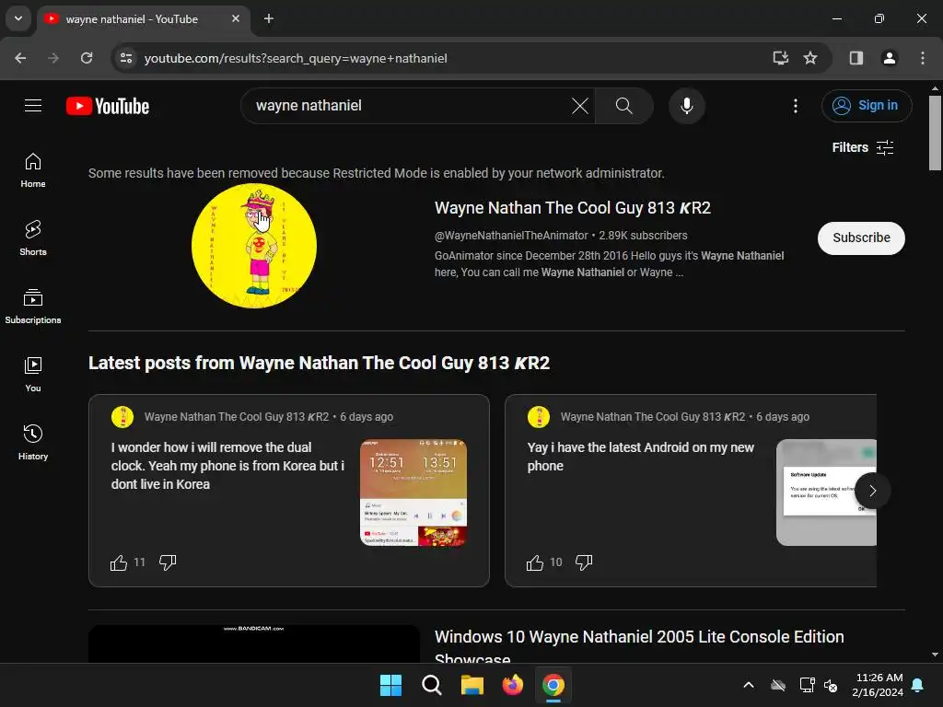Switch to wayne nathaniel YouTube tab

[142, 19]
